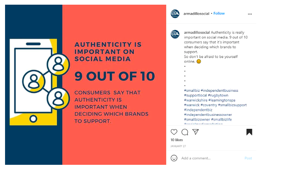The height and width of the screenshot is (172, 283).
Task: Open armadillosocial username in the header
Action: click(x=196, y=14)
